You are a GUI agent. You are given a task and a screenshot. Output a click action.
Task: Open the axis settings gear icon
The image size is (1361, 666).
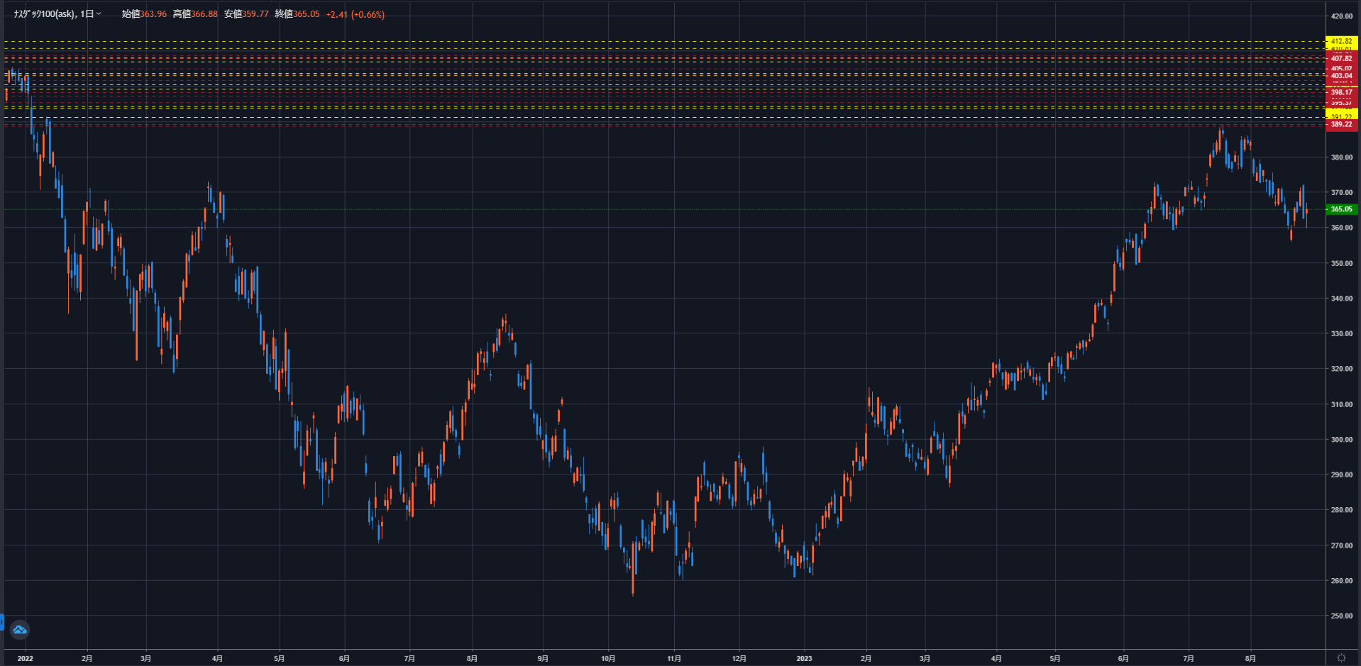[x=1341, y=658]
